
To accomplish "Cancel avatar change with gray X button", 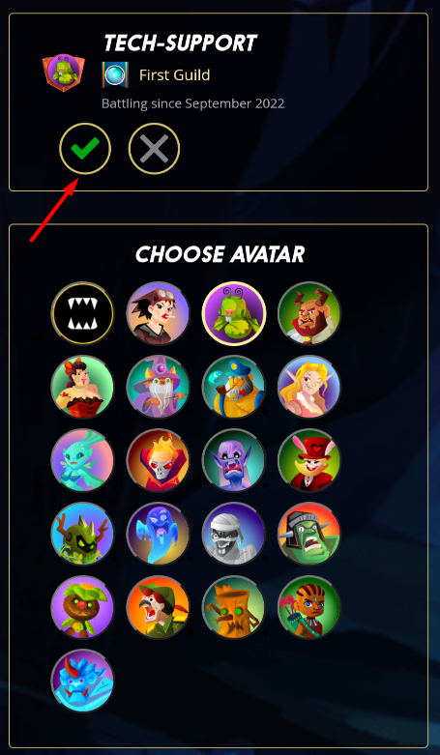I will click(x=154, y=148).
